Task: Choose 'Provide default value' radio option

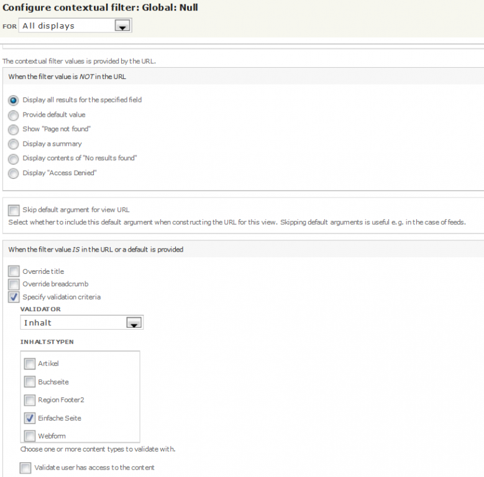Action: [14, 115]
